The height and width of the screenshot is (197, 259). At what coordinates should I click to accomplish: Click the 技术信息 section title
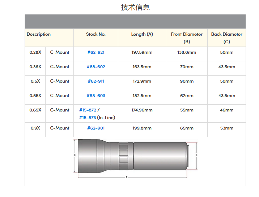click(x=135, y=7)
